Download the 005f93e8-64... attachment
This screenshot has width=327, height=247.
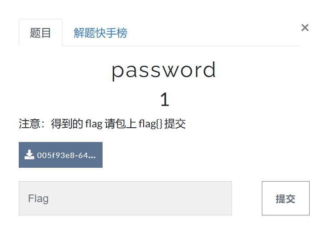click(61, 155)
